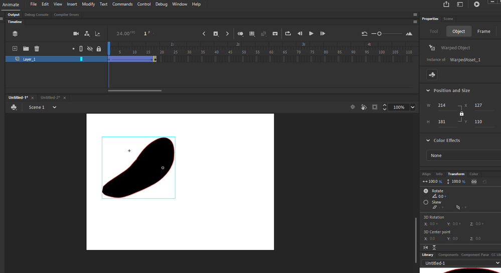This screenshot has height=273, width=501.
Task: Open the Modify menu
Action: coord(88,4)
